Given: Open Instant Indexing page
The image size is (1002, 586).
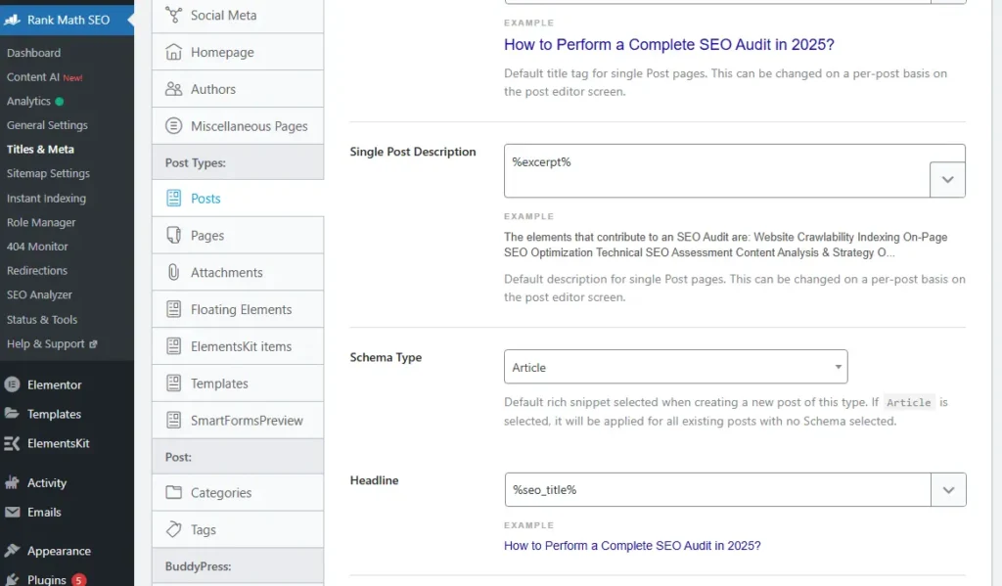Looking at the screenshot, I should point(46,198).
